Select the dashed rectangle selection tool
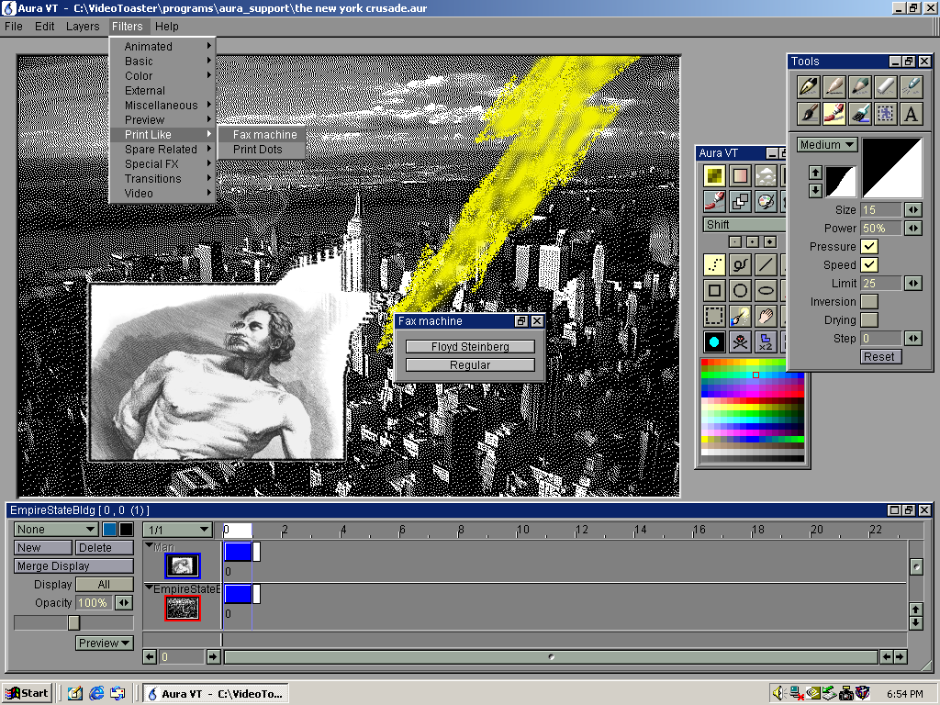Viewport: 940px width, 705px height. 714,316
